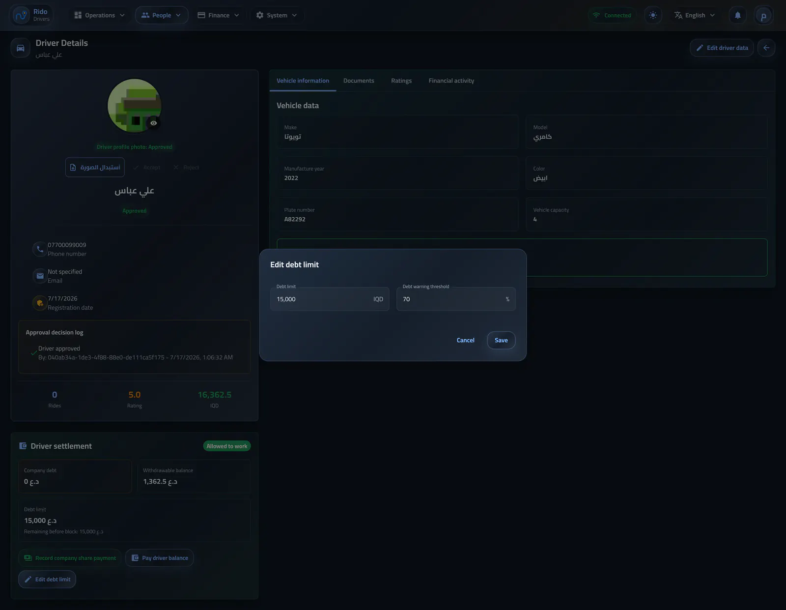Click the car icon beside Driver Details

21,48
